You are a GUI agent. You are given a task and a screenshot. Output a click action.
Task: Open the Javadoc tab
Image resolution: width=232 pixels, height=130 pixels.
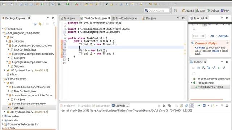84,106
